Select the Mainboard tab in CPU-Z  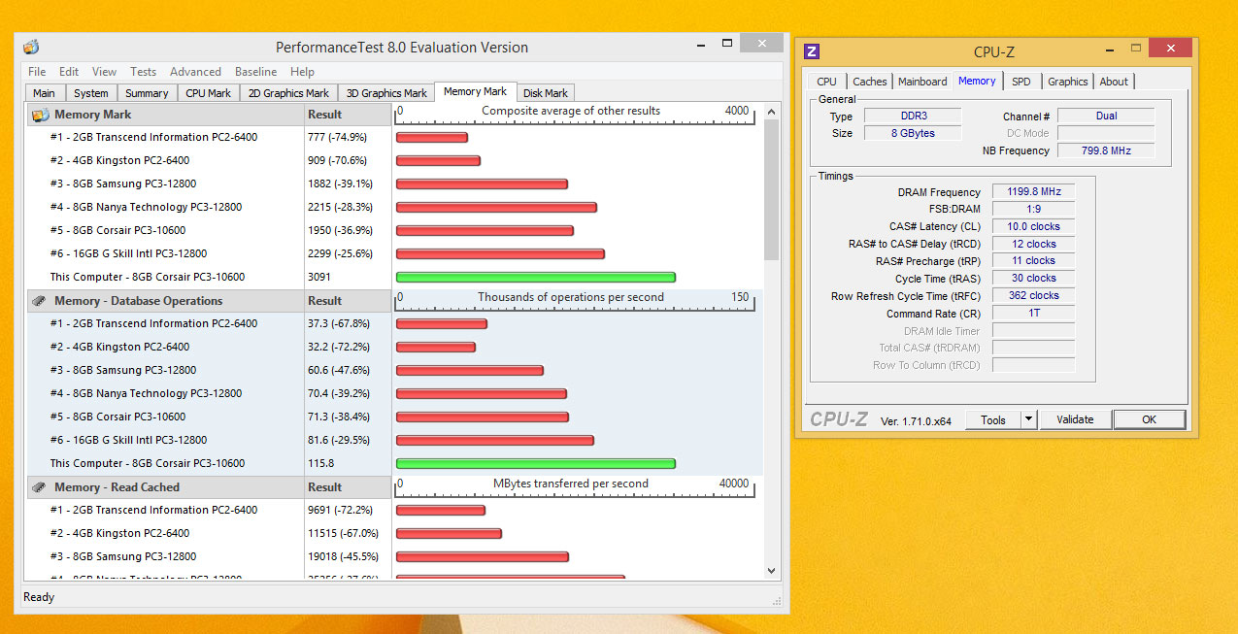pos(922,82)
